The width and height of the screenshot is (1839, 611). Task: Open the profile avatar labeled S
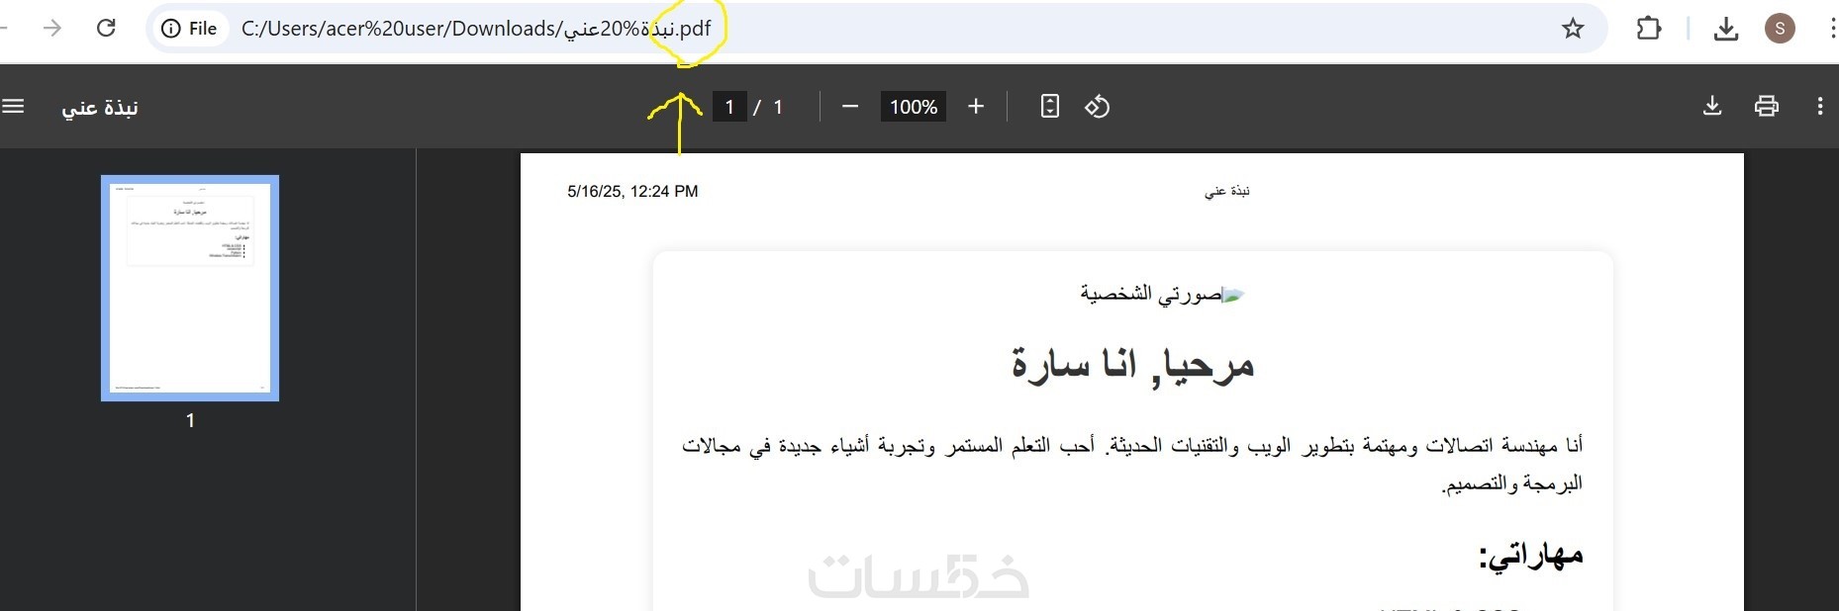click(1780, 29)
